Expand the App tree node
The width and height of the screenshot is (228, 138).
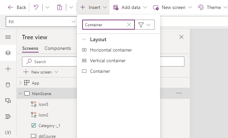[x=20, y=83]
